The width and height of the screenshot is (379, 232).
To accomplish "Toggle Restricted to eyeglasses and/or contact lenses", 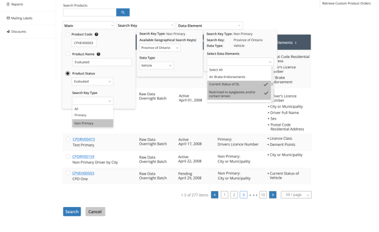I will pyautogui.click(x=239, y=94).
